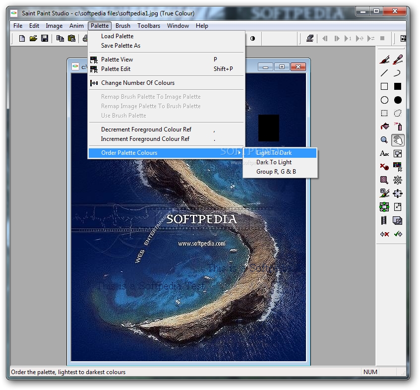
Task: Close the softpedia1.jpg image window
Action: (298, 67)
